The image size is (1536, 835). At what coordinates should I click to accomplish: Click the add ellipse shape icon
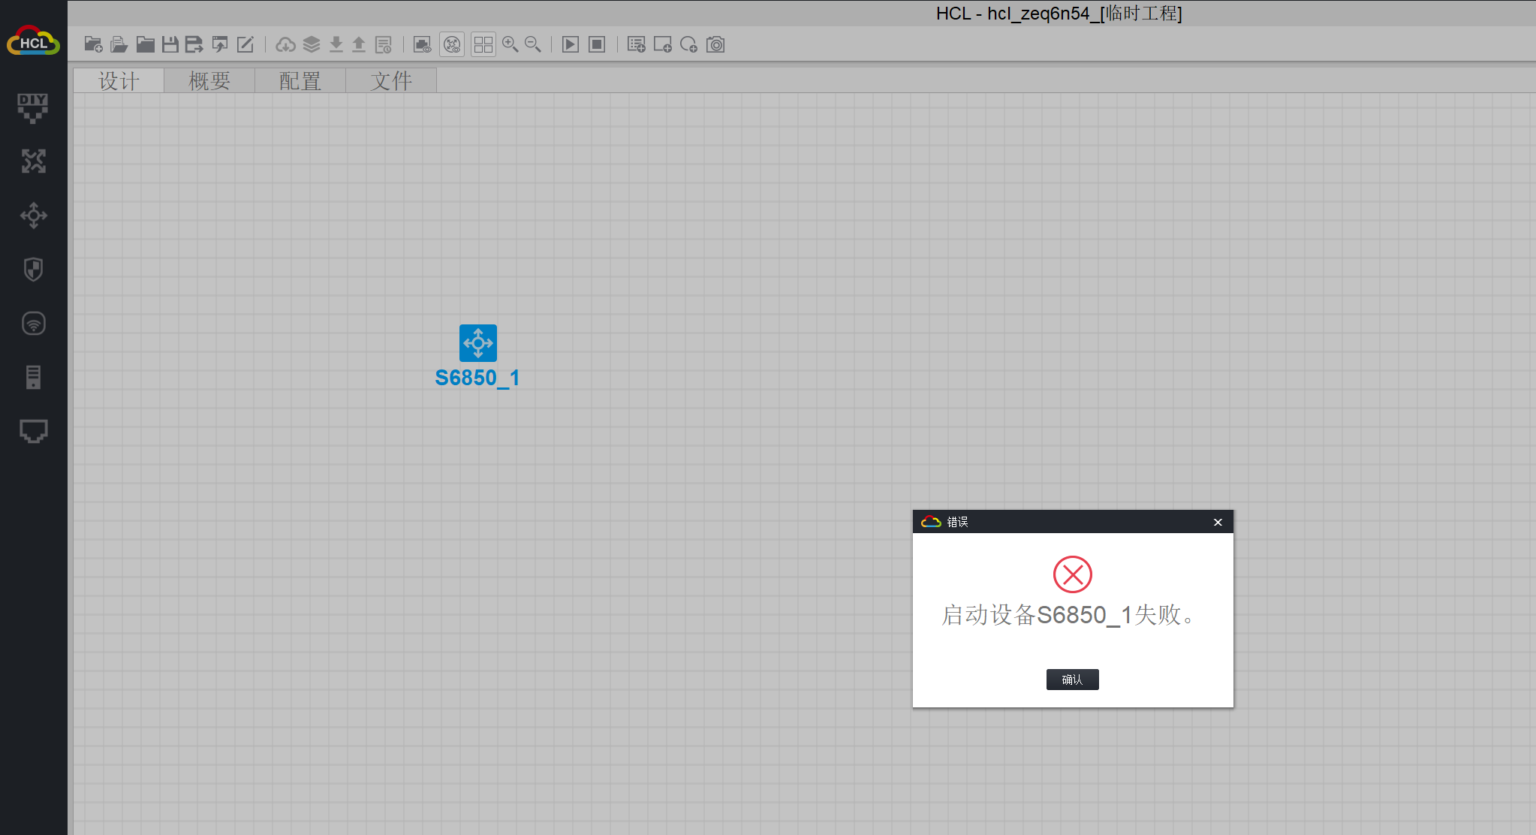[688, 45]
